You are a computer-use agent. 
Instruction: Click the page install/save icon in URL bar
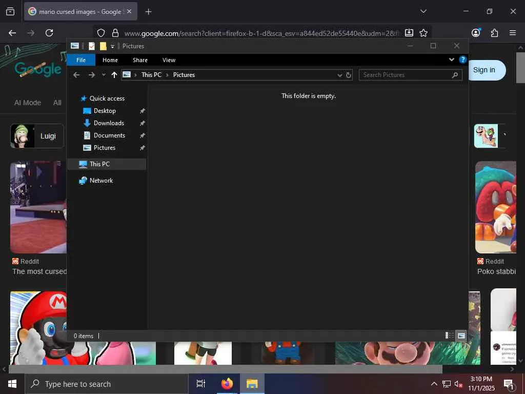click(x=409, y=33)
